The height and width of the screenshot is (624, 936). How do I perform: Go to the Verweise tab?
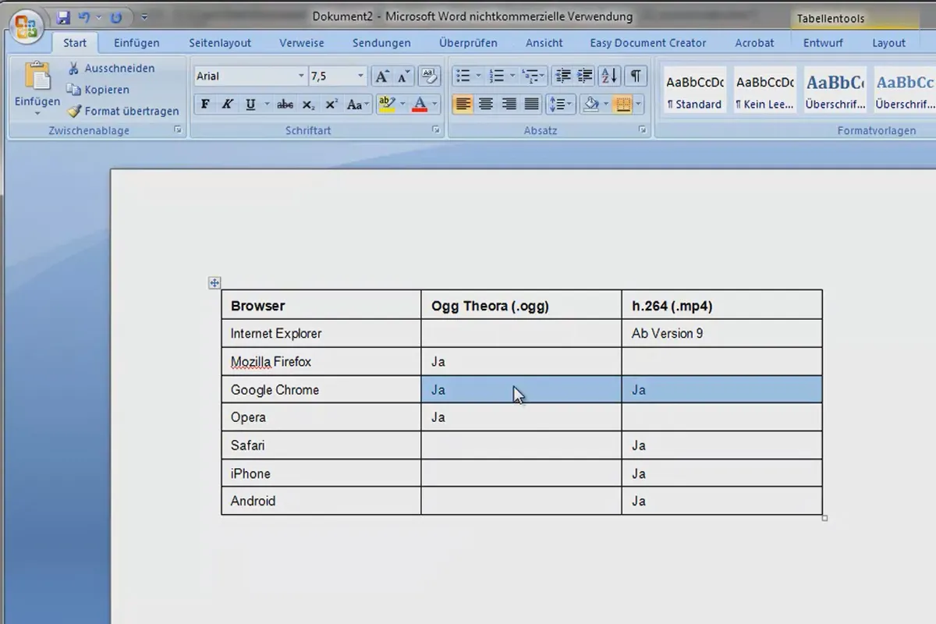(x=302, y=43)
